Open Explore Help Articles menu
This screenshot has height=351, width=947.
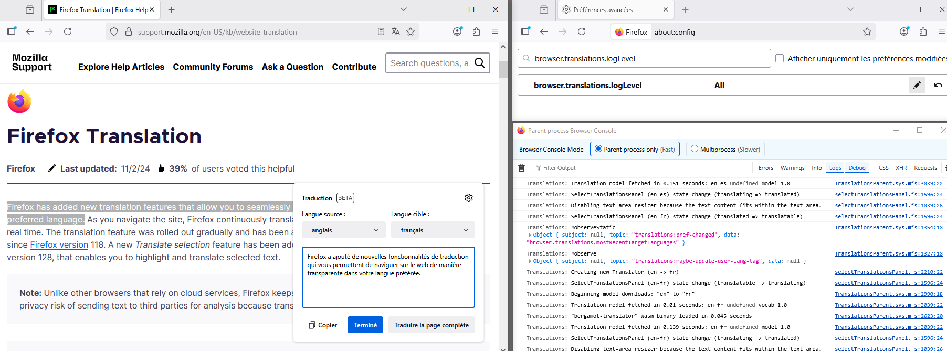[x=121, y=67]
